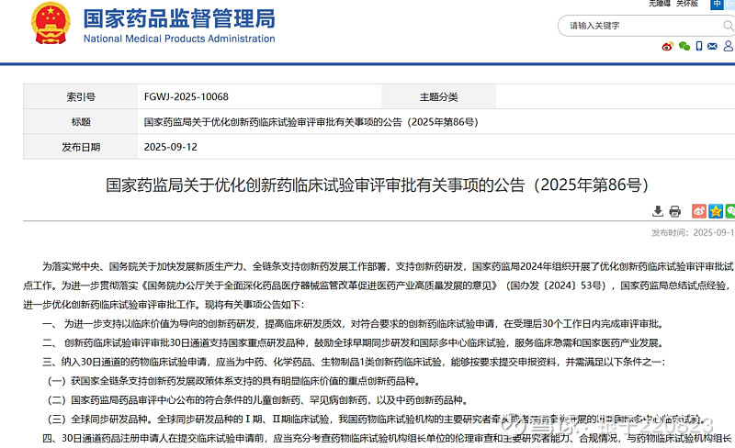This screenshot has width=735, height=448.
Task: Share to WeChat with the green icon
Action: coord(730,211)
